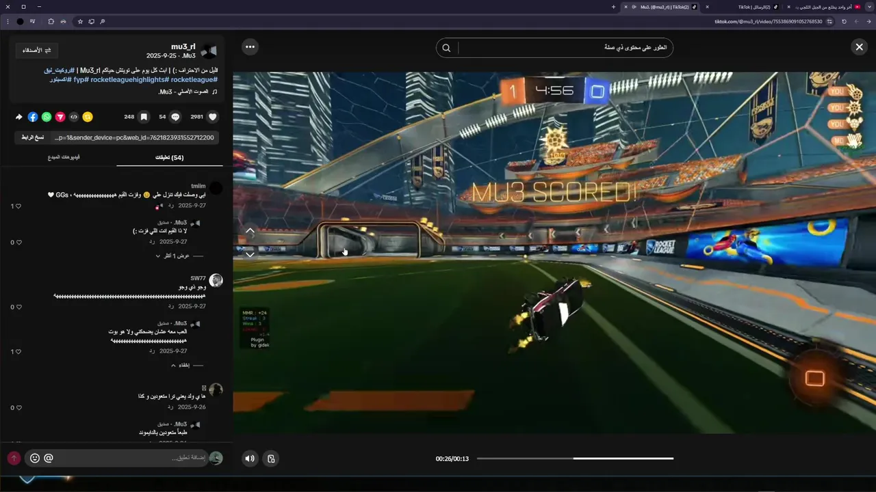Bookmark page with the star icon
This screenshot has width=876, height=492.
80,21
